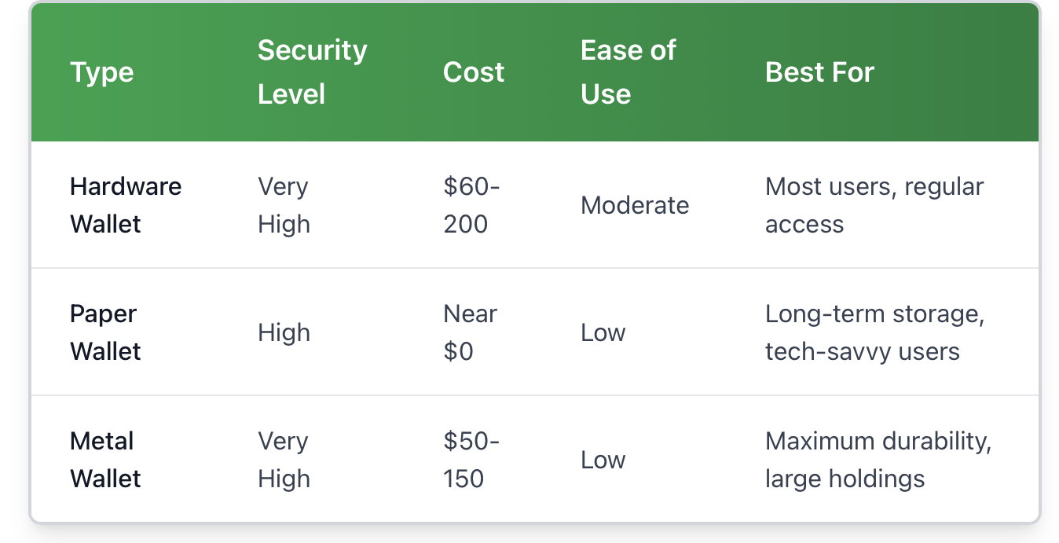Click the $60-200 cost cell

[471, 205]
